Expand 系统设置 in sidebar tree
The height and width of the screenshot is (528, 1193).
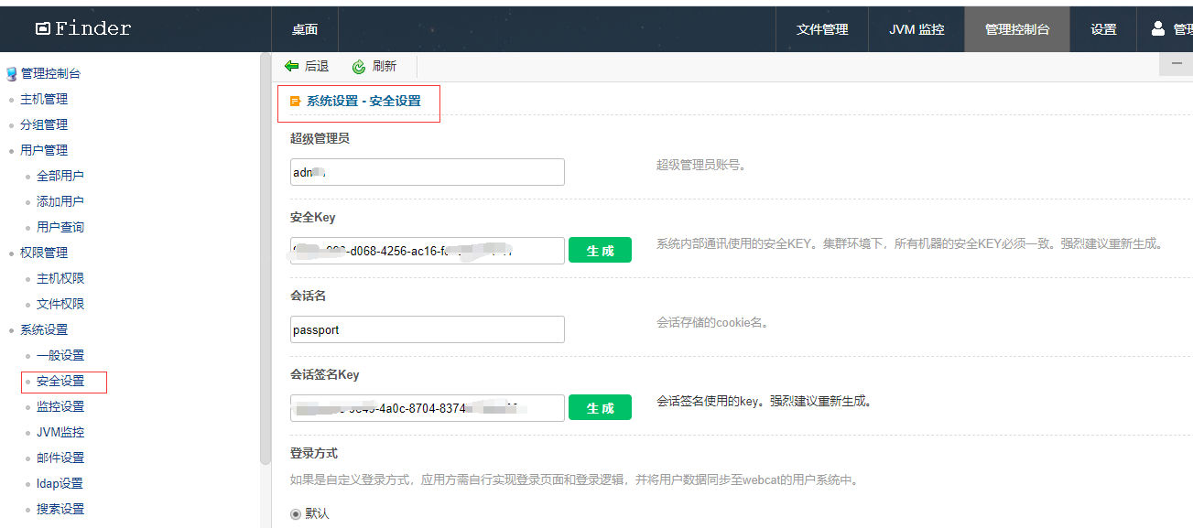pos(44,329)
